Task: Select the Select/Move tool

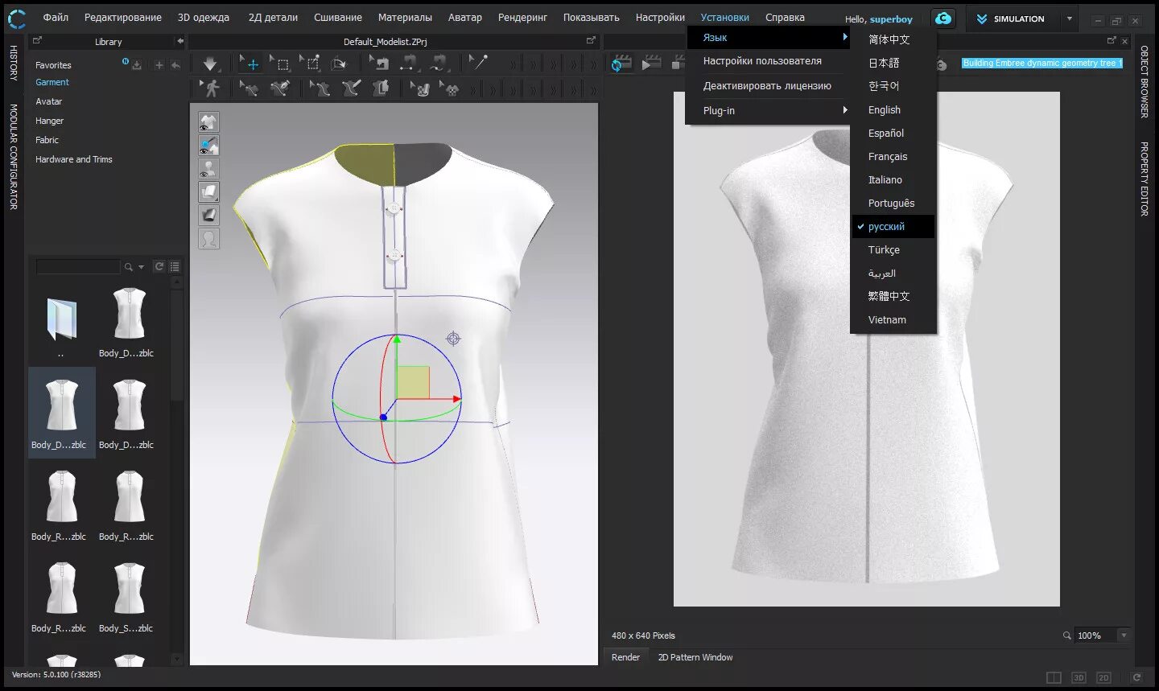Action: coord(250,64)
